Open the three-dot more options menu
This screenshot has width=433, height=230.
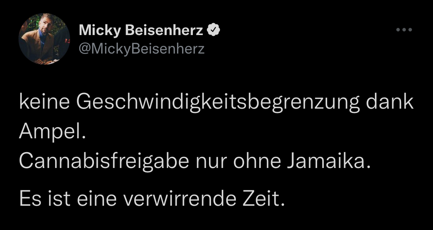[404, 30]
